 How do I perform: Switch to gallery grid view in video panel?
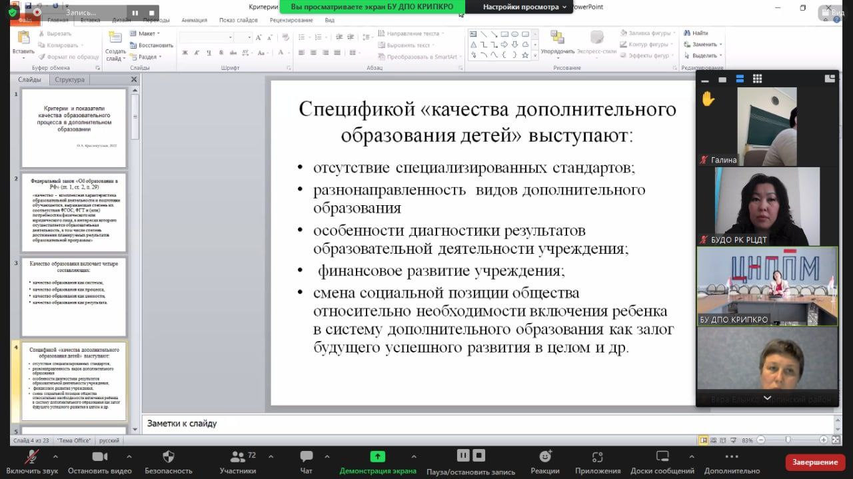click(x=757, y=79)
